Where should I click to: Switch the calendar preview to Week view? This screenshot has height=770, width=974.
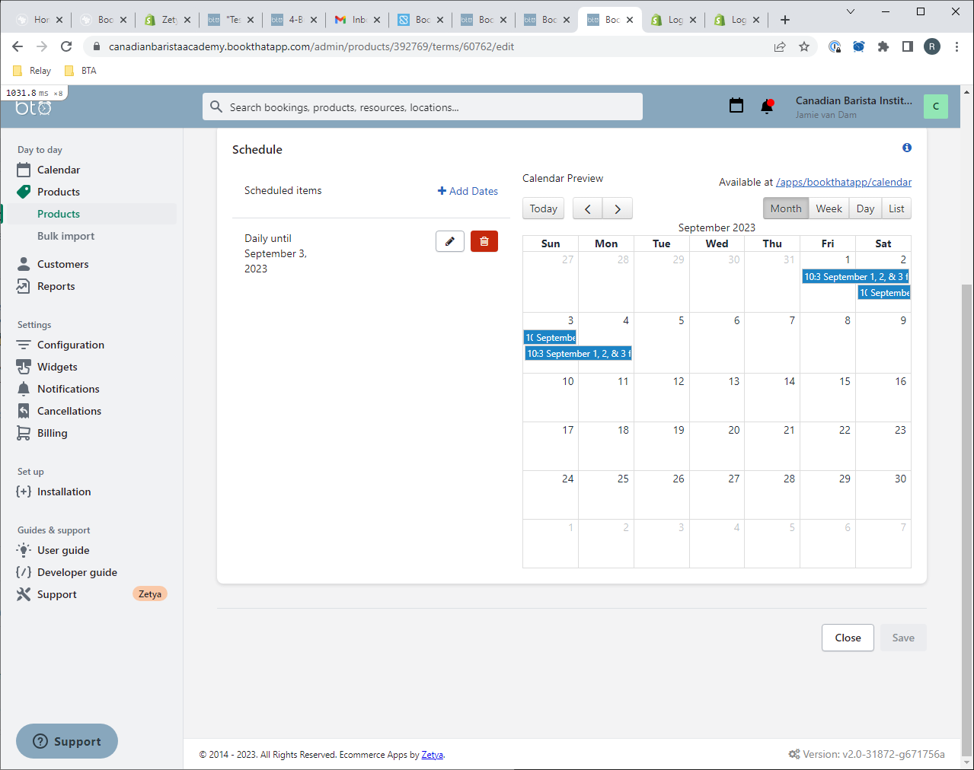(829, 208)
